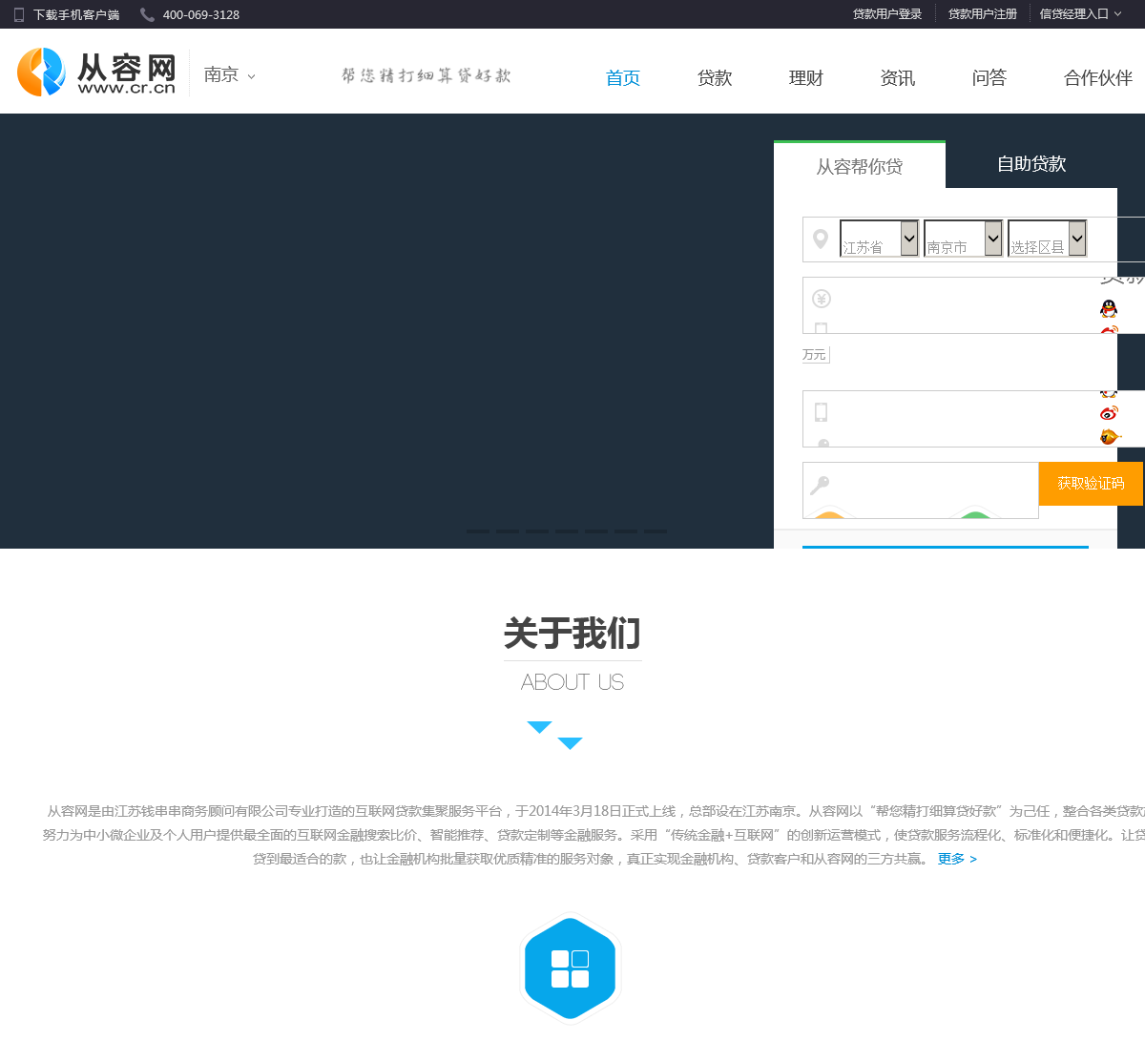This screenshot has height=1041, width=1145.
Task: Open the 选择区县 district dropdown
Action: click(1047, 239)
